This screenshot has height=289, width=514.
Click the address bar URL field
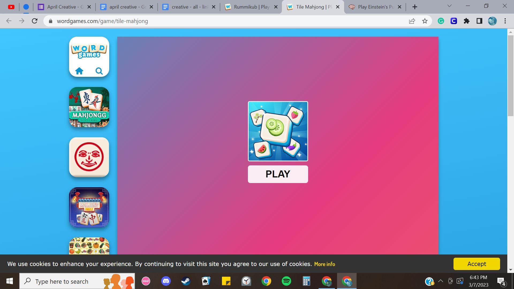(214, 21)
